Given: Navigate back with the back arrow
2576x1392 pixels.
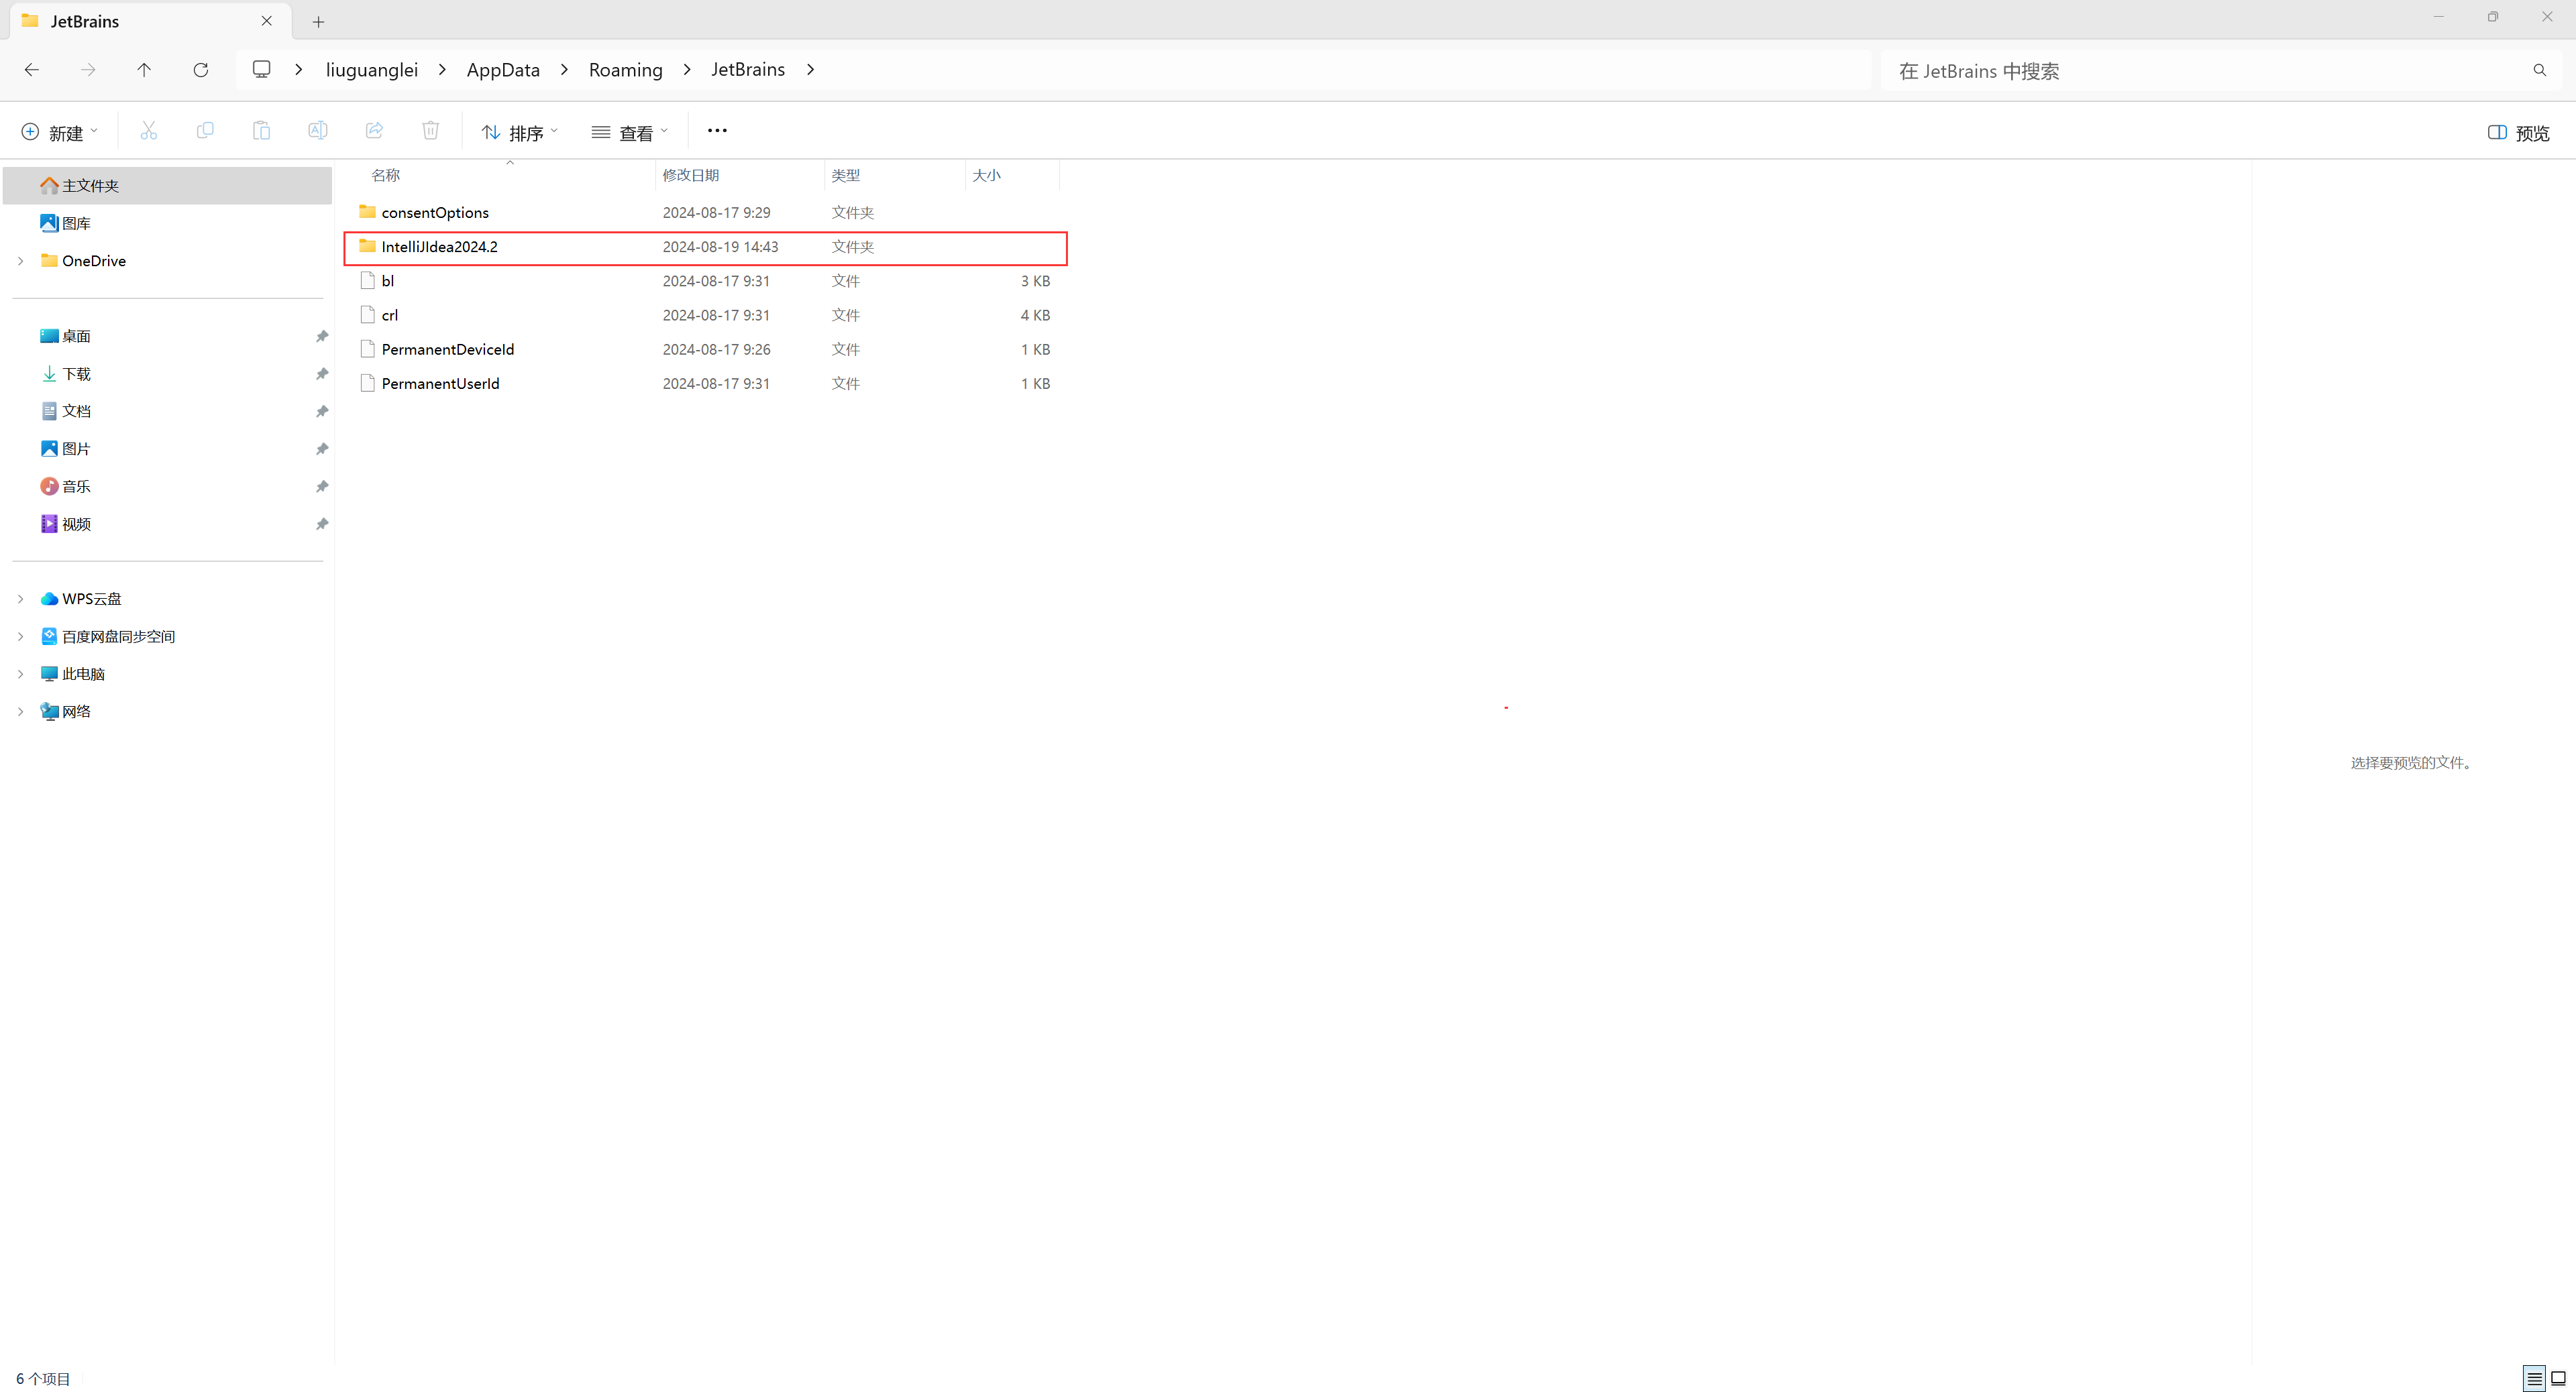Looking at the screenshot, I should pos(32,70).
